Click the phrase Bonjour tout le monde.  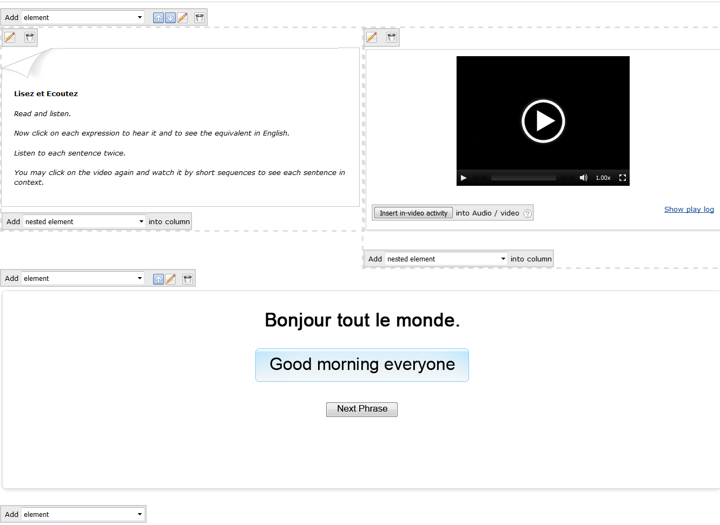tap(362, 320)
